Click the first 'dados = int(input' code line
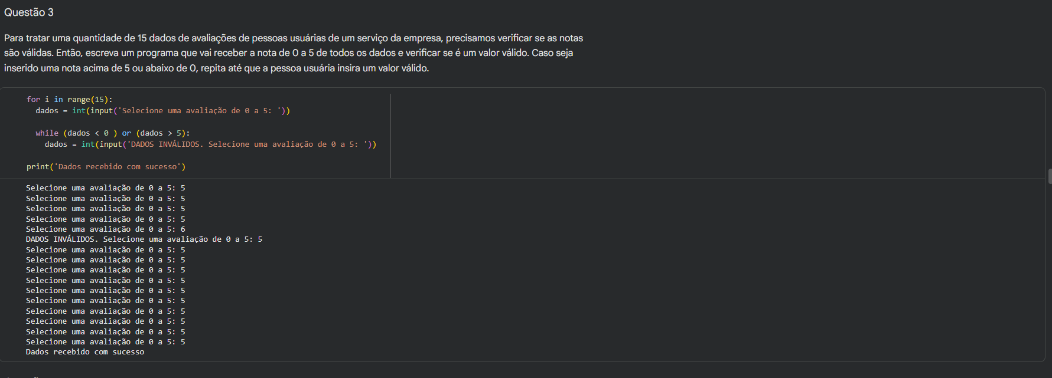The height and width of the screenshot is (378, 1052). pyautogui.click(x=162, y=111)
